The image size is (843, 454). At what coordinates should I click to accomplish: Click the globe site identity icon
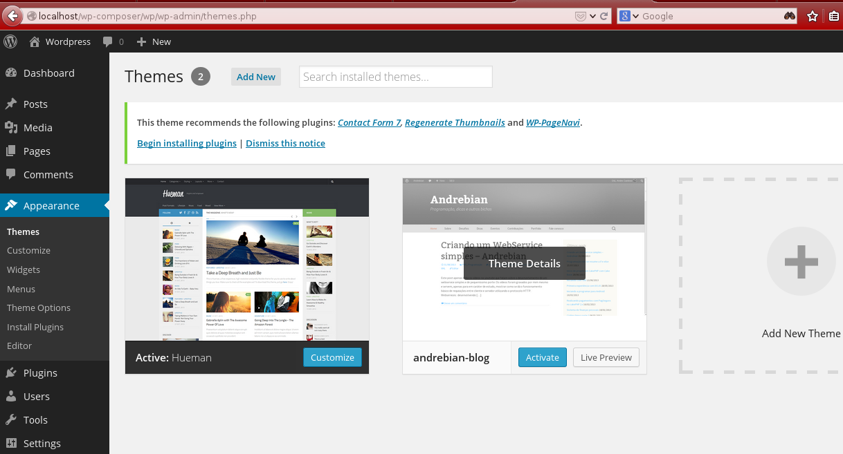pos(31,16)
